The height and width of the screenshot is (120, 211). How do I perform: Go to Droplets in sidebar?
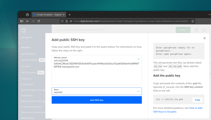pos(26,66)
